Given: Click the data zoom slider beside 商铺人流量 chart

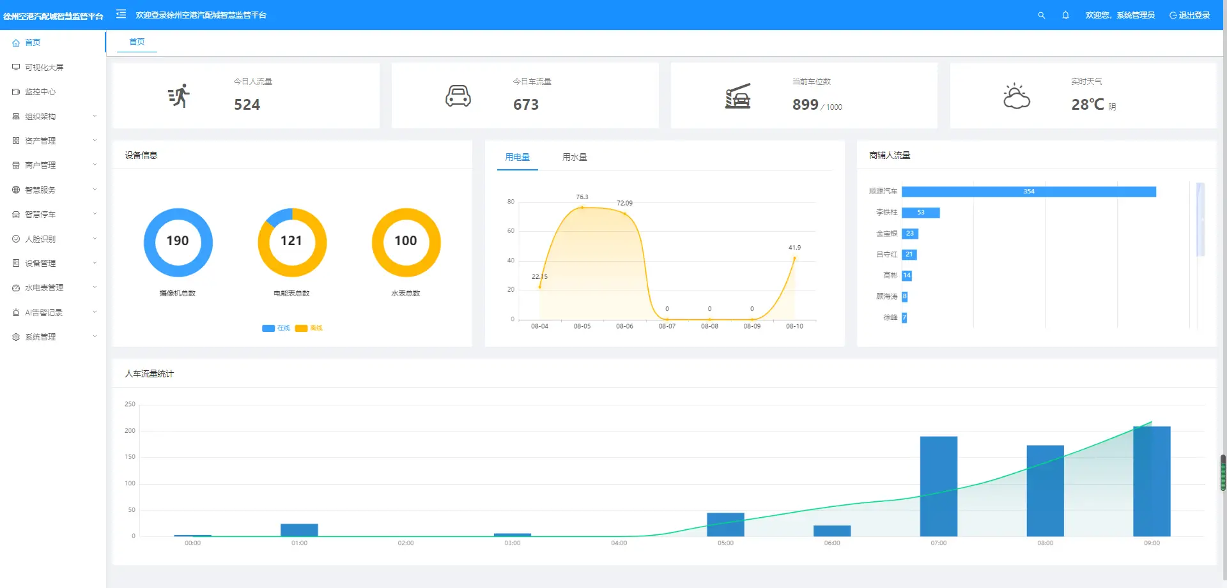Looking at the screenshot, I should 1200,220.
